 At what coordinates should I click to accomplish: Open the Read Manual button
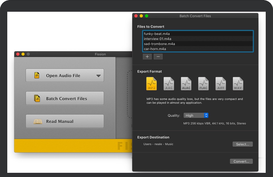(65, 121)
